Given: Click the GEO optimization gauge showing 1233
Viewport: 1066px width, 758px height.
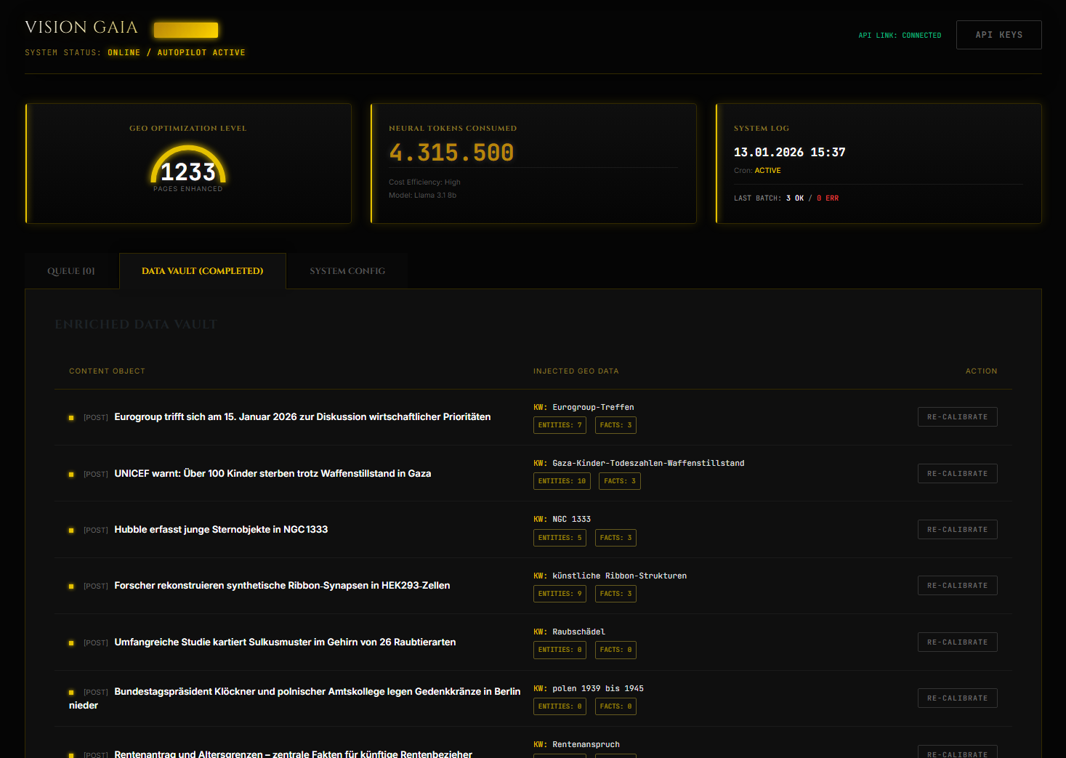Looking at the screenshot, I should point(187,169).
